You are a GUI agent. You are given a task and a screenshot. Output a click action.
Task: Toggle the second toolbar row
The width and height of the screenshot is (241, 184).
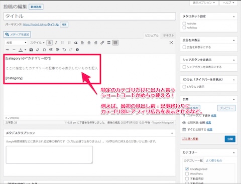click(115, 43)
